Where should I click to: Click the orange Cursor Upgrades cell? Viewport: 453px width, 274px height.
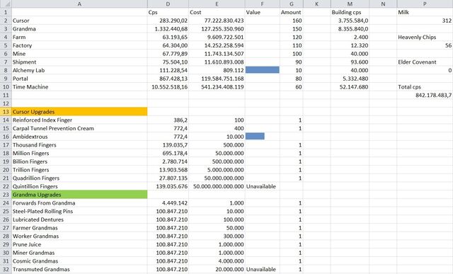79,112
